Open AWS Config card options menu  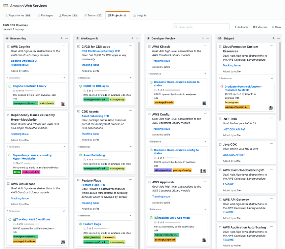[x=205, y=114]
